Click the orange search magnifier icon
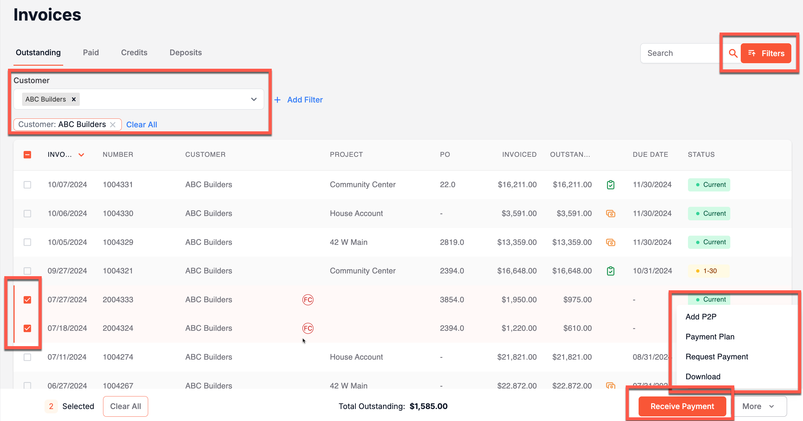The width and height of the screenshot is (803, 421). (x=733, y=53)
